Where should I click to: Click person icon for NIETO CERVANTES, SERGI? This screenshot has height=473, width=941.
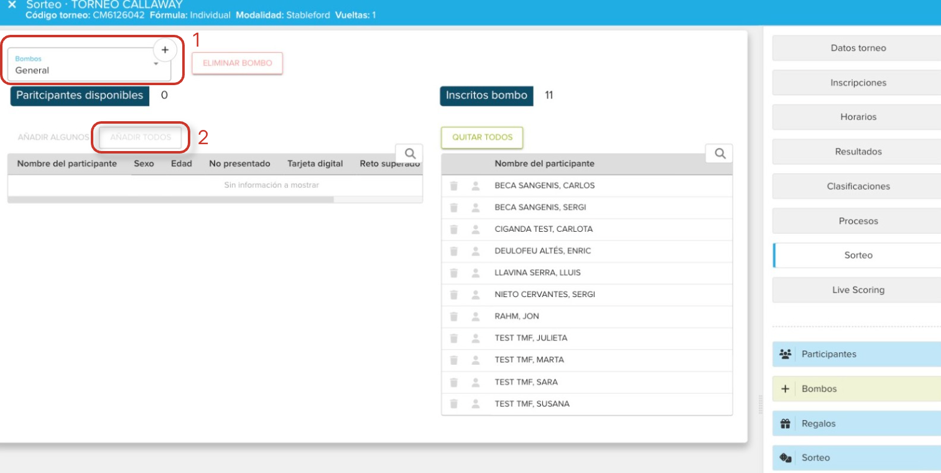[476, 295]
